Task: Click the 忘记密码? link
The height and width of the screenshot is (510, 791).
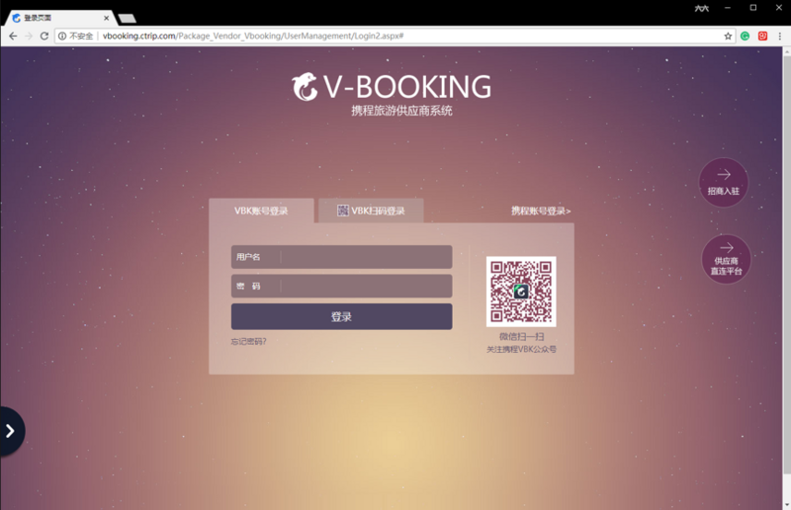Action: click(x=249, y=342)
